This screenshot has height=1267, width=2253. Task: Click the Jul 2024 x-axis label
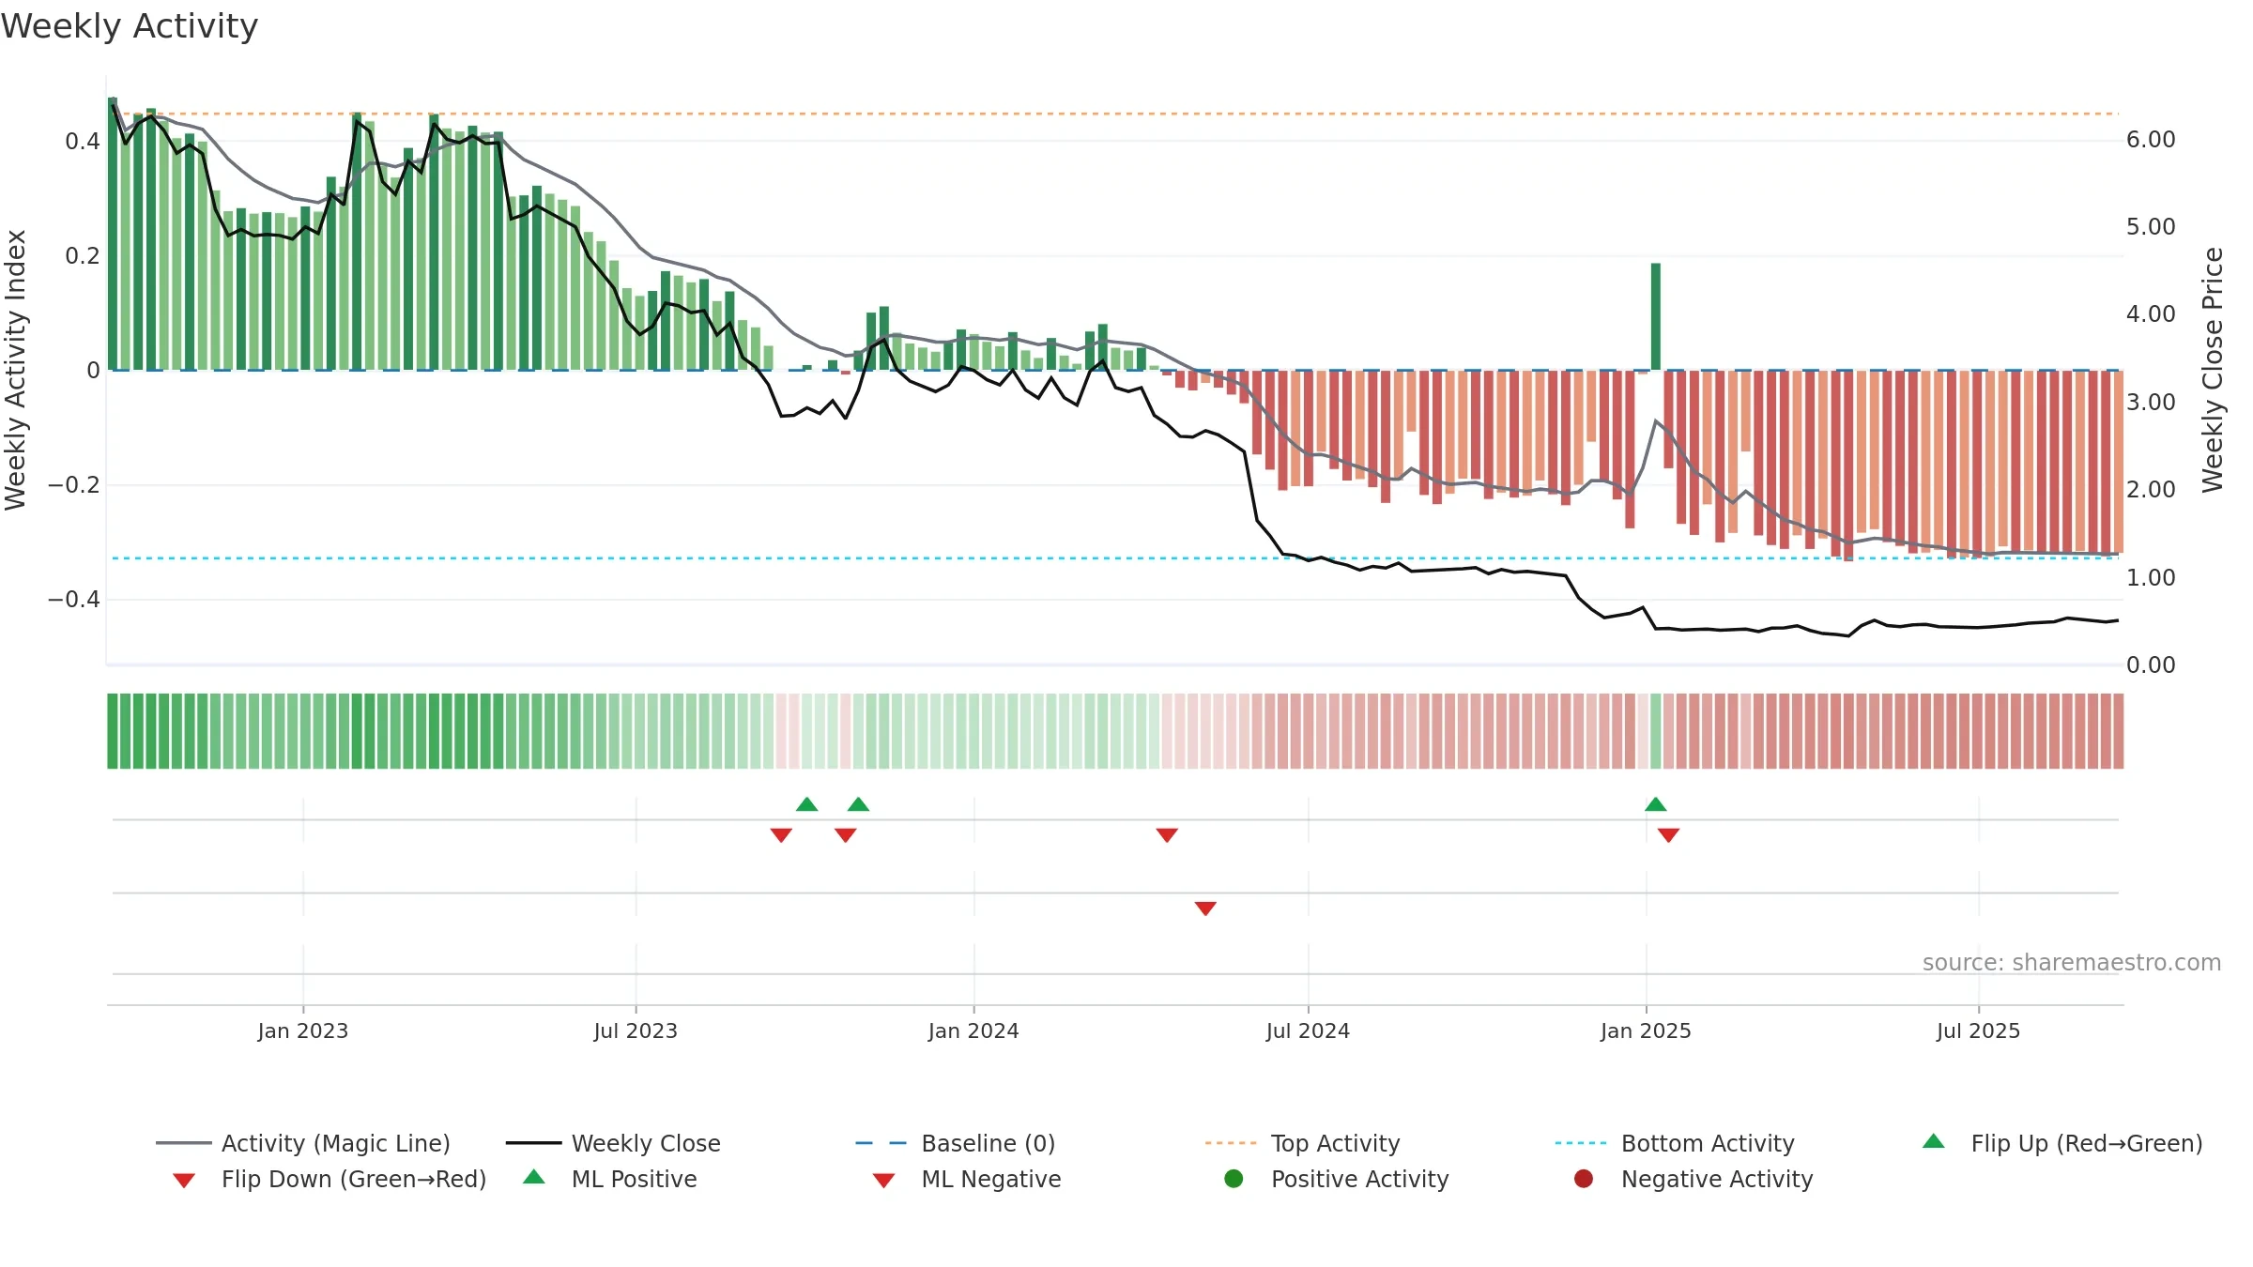[x=1308, y=1030]
